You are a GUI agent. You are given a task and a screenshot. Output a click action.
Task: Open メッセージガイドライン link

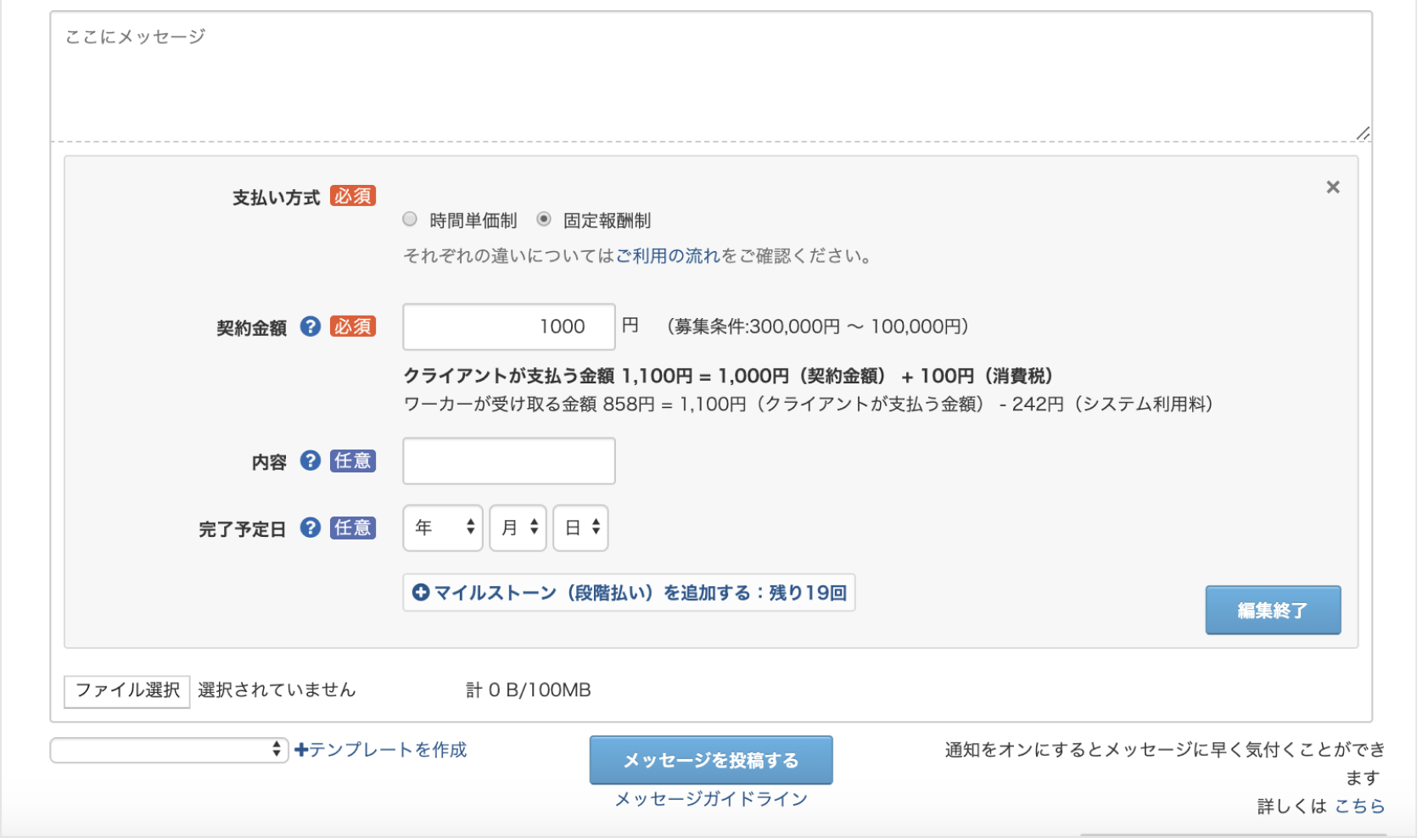click(711, 799)
